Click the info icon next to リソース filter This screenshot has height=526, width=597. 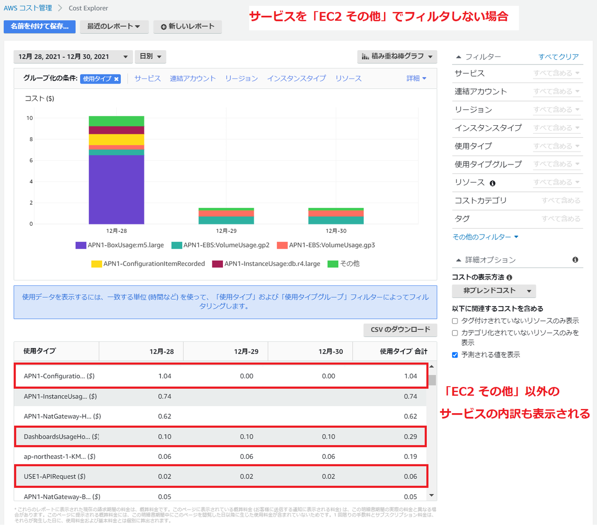tap(493, 183)
